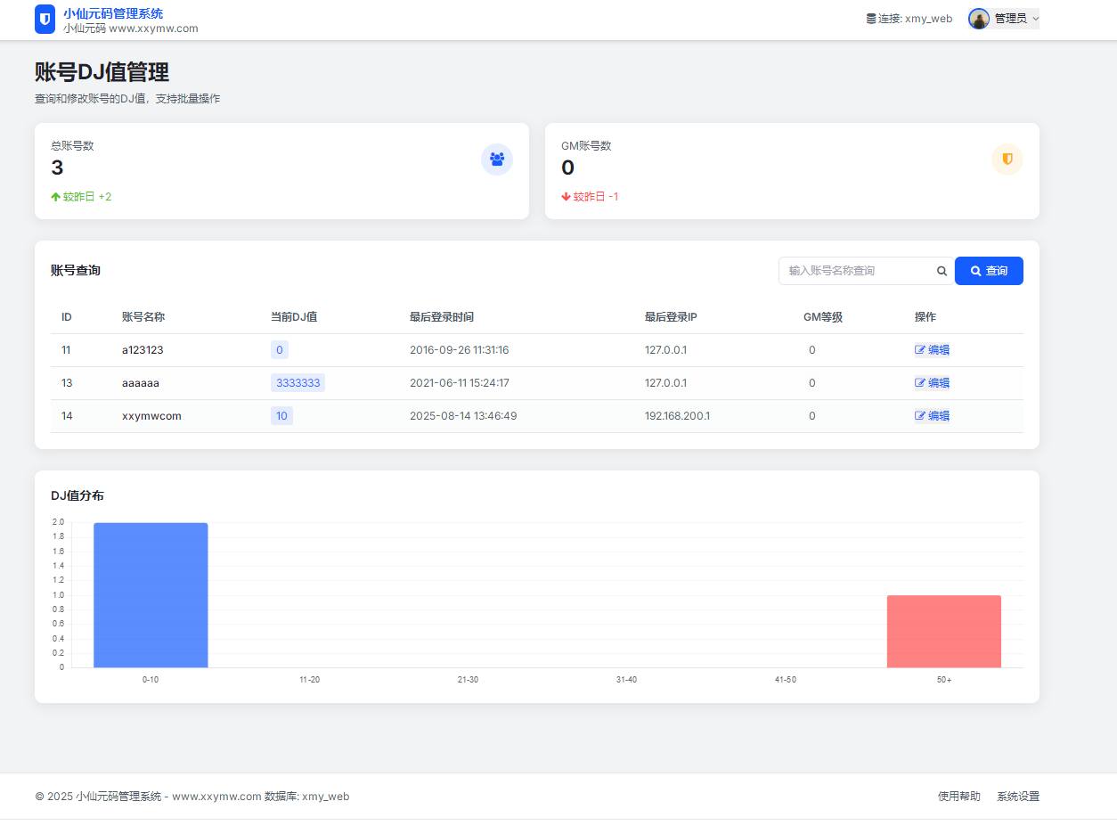Edit account aaaaaa

[x=932, y=383]
